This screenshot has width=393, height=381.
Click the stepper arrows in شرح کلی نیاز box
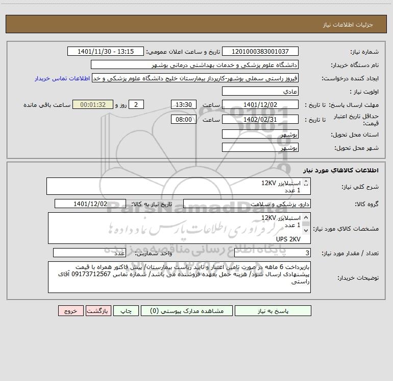click(306, 183)
